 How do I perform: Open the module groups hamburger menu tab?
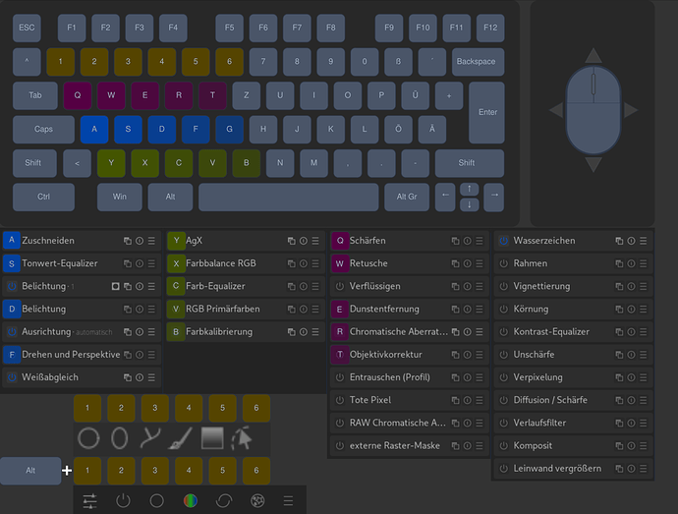(288, 500)
